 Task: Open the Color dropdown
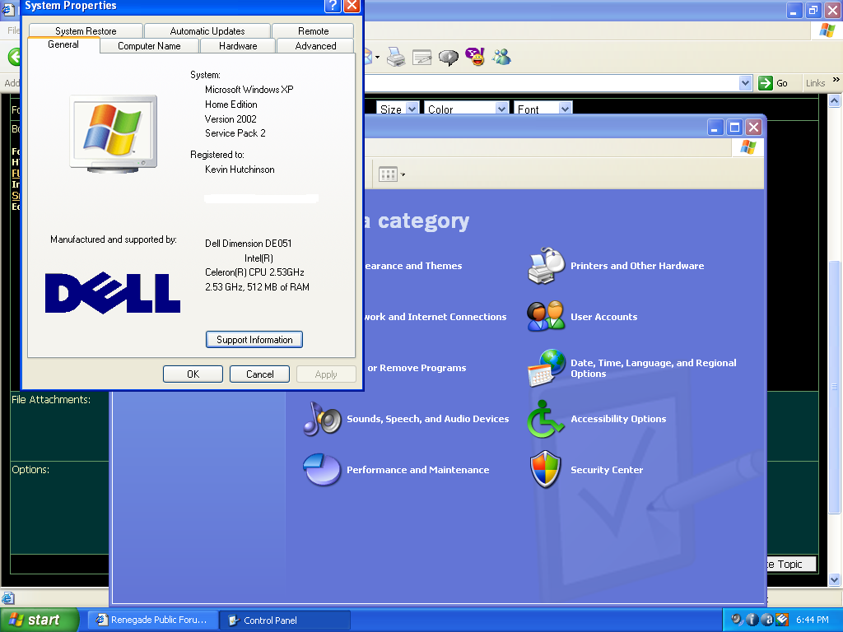tap(501, 109)
